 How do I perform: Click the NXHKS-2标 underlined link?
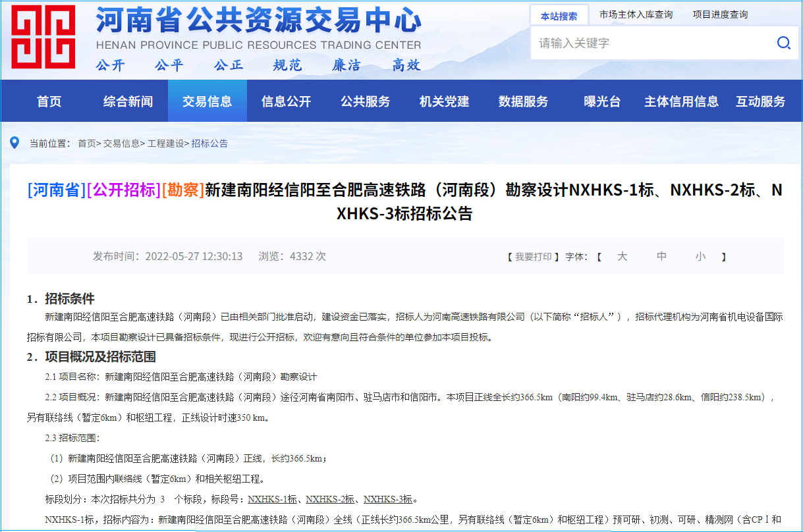(330, 498)
